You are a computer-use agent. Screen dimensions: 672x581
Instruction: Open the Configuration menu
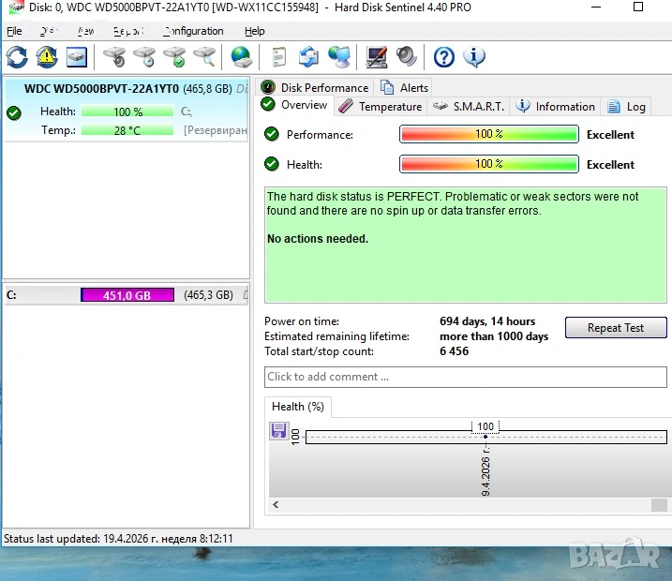(192, 31)
